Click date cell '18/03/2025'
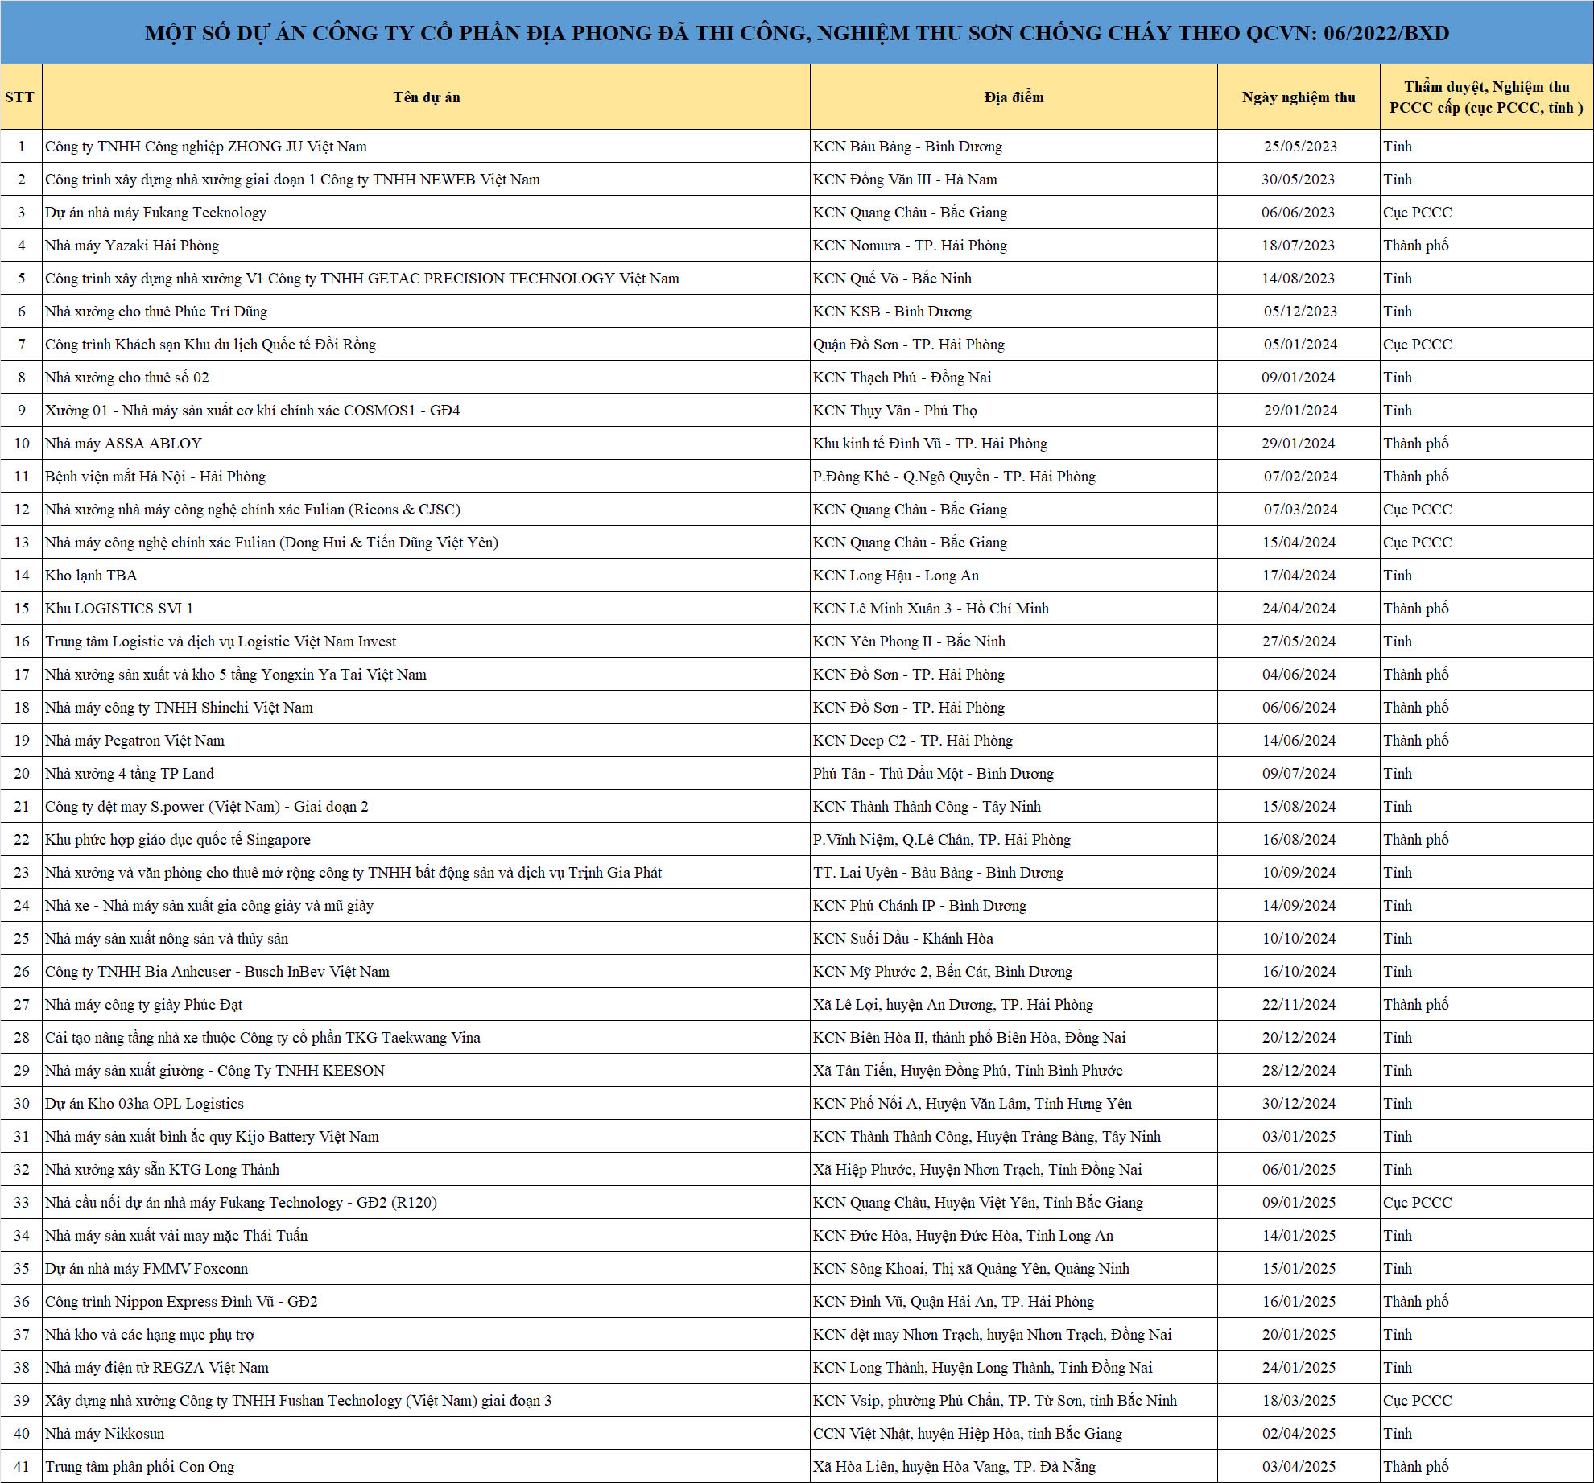This screenshot has width=1594, height=1483. pyautogui.click(x=1299, y=1401)
